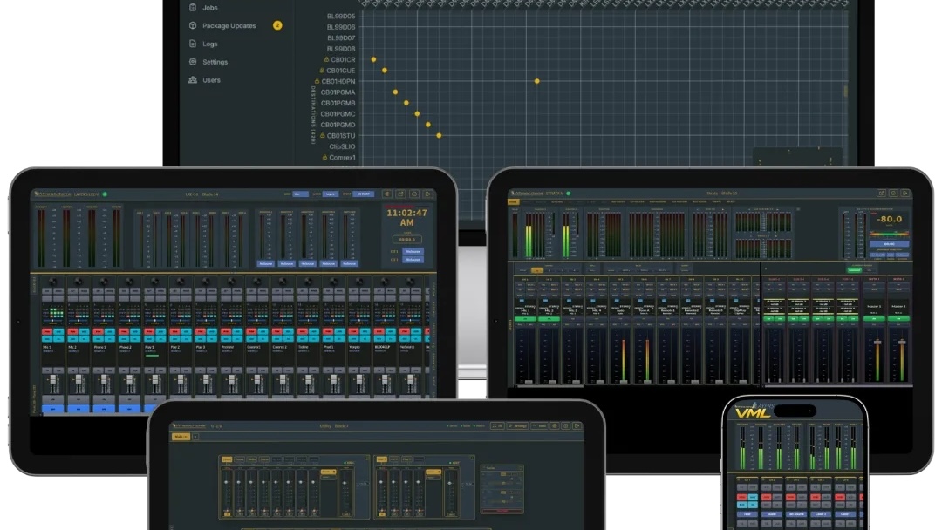Open Jobs icon in monitor sidebar
Viewport: 942px width, 530px height.
[x=193, y=7]
